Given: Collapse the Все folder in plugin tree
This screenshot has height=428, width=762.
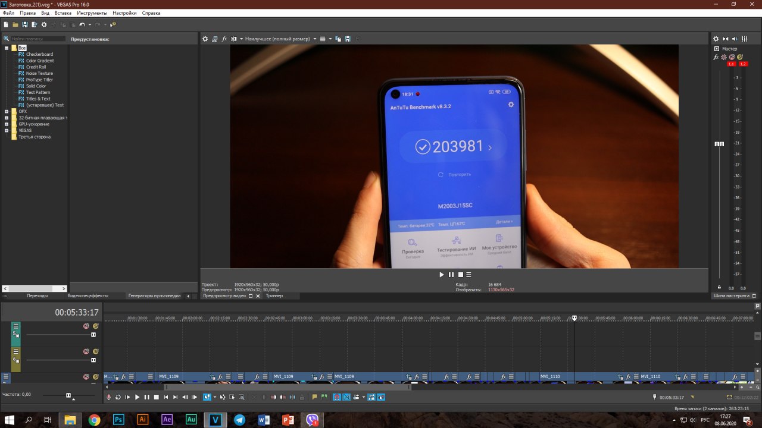Looking at the screenshot, I should [7, 48].
